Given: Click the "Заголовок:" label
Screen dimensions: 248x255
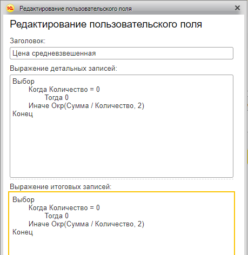Looking at the screenshot, I should click(28, 41).
